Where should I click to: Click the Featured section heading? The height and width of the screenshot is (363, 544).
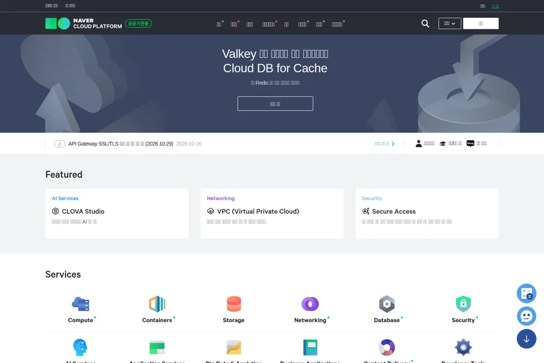coord(64,174)
